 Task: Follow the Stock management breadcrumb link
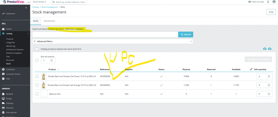(x=50, y=7)
